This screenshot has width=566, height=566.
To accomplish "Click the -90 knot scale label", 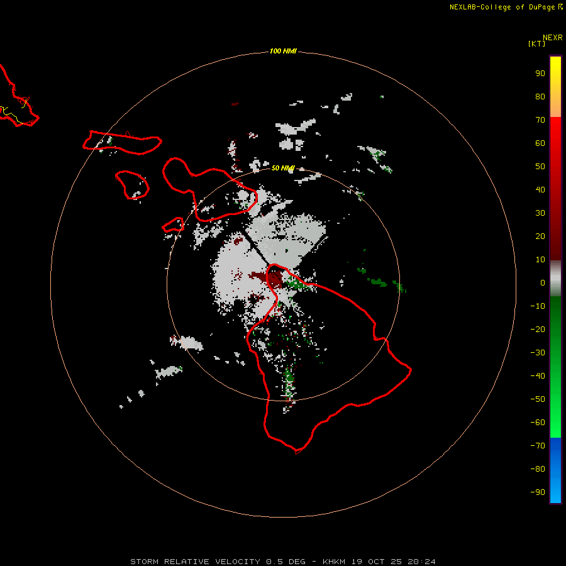I will click(538, 492).
